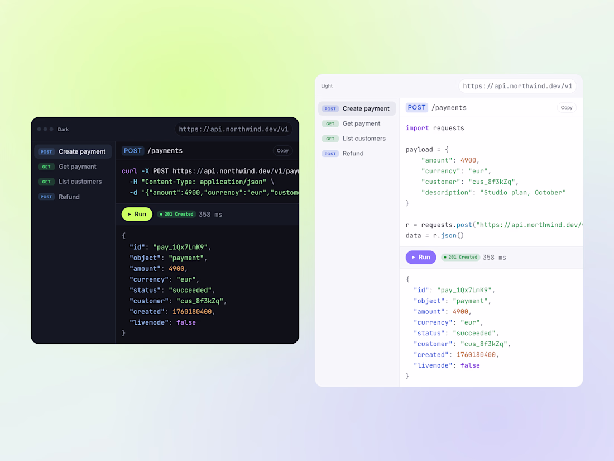Click the POST method badge in Light window header
The width and height of the screenshot is (614, 461).
click(416, 108)
